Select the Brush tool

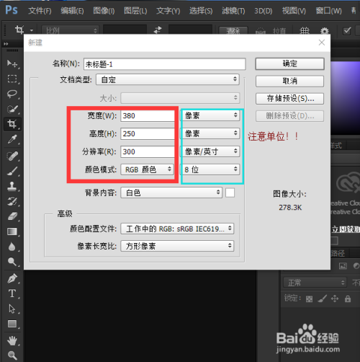click(12, 171)
